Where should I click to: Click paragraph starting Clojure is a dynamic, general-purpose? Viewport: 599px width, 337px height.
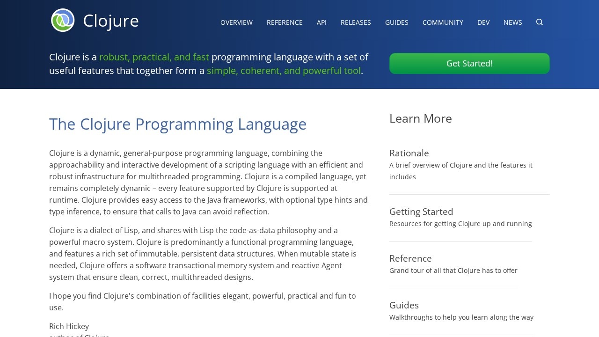click(208, 183)
